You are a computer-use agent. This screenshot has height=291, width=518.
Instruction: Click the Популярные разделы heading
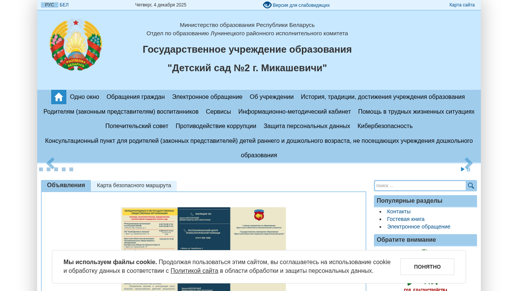click(410, 201)
